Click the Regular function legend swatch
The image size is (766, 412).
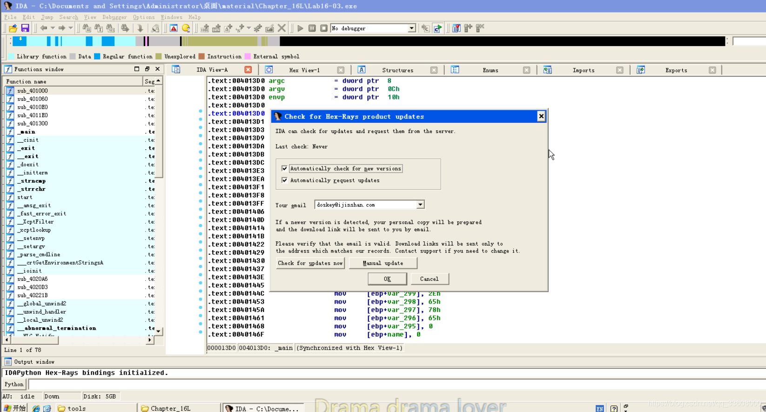(x=97, y=56)
